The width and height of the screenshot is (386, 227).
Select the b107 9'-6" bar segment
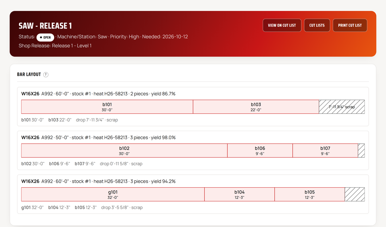[x=325, y=151]
